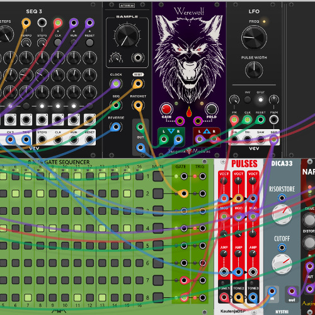Viewport: 315px width, 315px height.
Task: Click the row 7 GATE output jack
Action: (184, 280)
